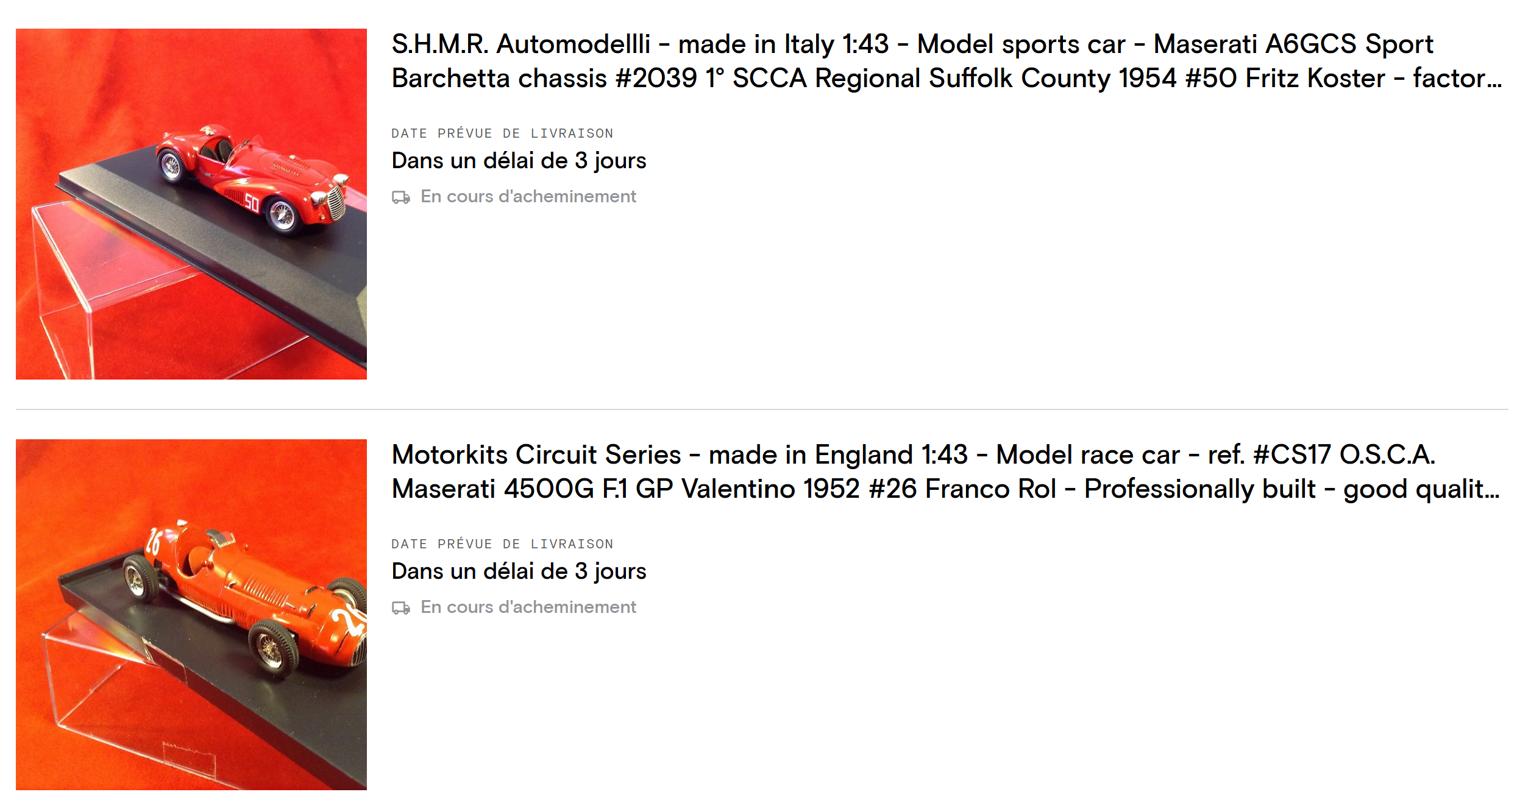Select 'Dans un délai de 3 jours' for the Motorkits model
Viewport: 1531px width, 803px height.
click(x=519, y=571)
